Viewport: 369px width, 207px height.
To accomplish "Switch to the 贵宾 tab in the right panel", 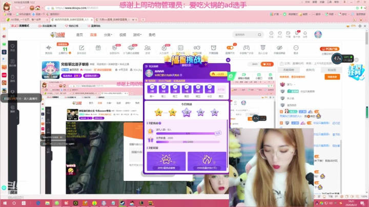I will [x=310, y=70].
